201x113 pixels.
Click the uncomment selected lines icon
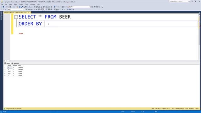(64, 9)
